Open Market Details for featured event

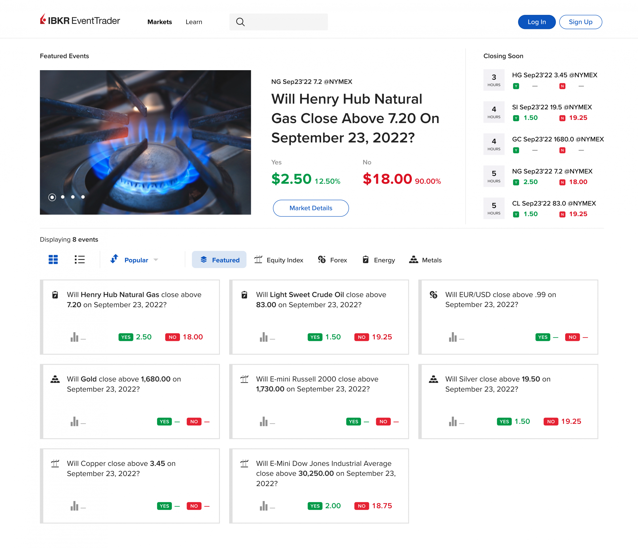pos(311,208)
